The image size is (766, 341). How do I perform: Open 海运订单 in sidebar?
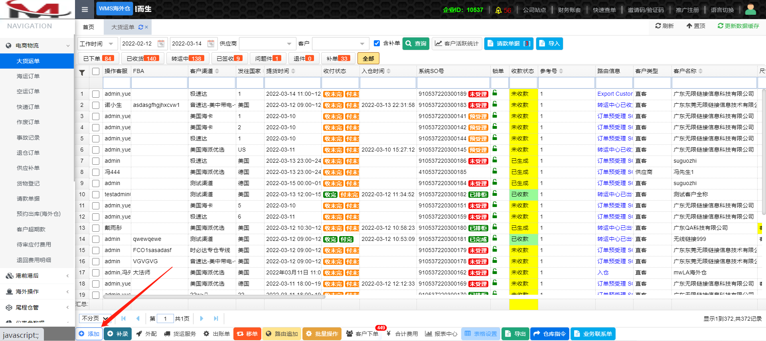28,76
